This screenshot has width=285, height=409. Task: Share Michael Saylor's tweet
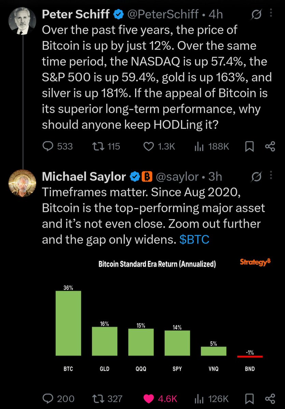pyautogui.click(x=270, y=398)
